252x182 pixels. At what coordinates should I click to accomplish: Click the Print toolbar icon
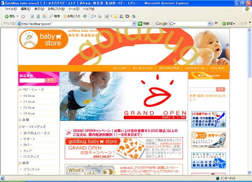(100, 16)
